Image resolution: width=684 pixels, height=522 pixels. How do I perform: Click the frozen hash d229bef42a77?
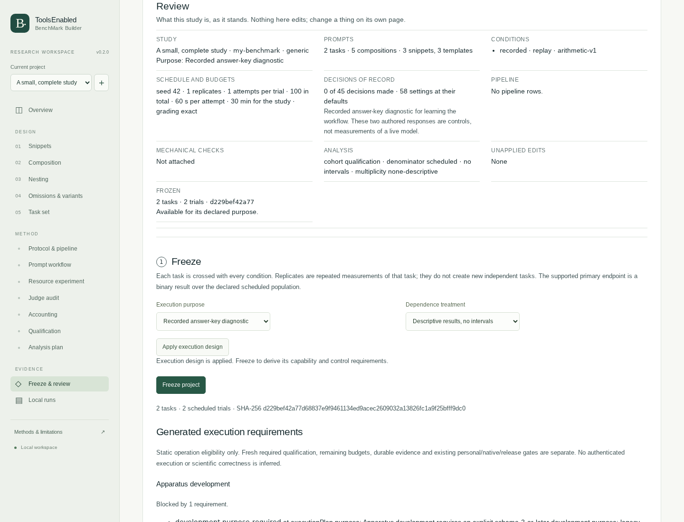point(232,202)
